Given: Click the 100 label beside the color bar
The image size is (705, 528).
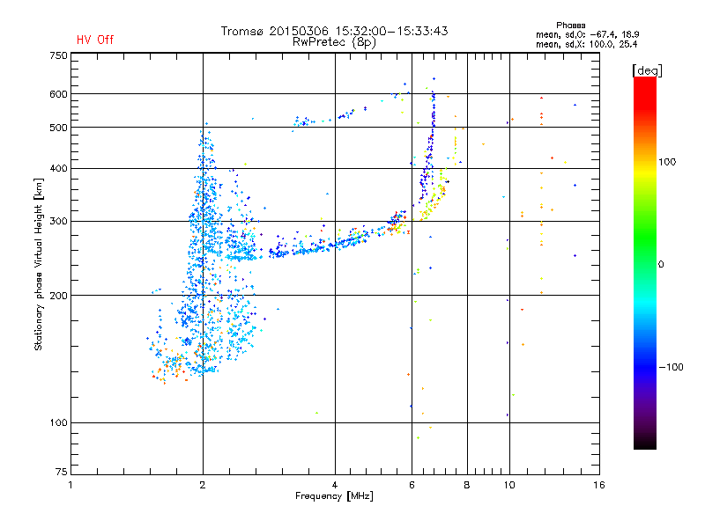Looking at the screenshot, I should tap(667, 162).
